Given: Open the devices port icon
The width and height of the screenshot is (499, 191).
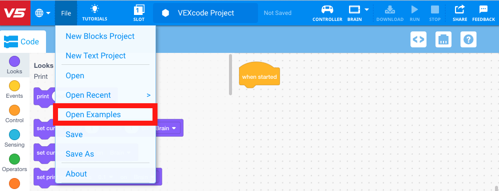Looking at the screenshot, I should click(x=443, y=39).
